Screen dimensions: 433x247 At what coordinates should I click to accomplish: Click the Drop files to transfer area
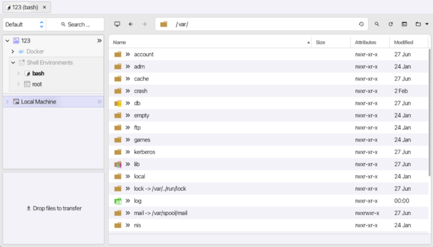(x=54, y=209)
